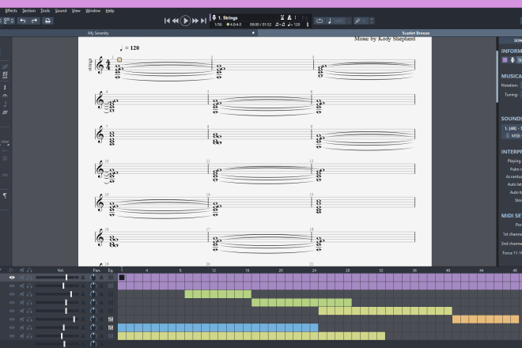Toggle loop playback

(320, 21)
